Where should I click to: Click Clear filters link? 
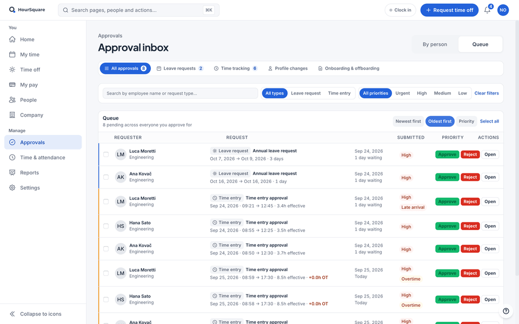487,93
